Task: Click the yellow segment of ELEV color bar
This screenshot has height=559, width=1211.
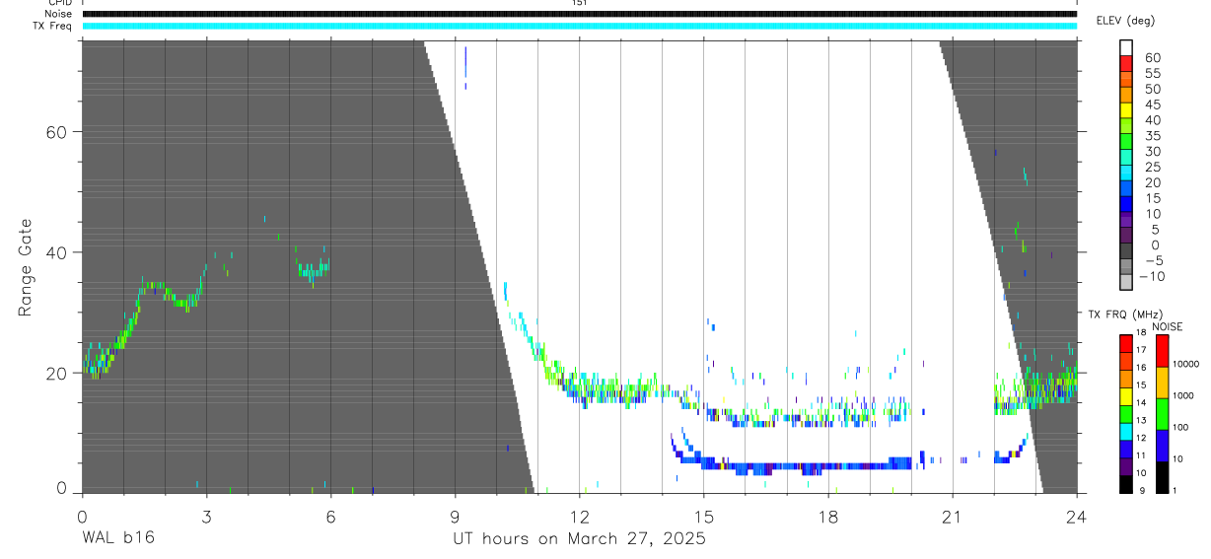Action: click(1126, 110)
